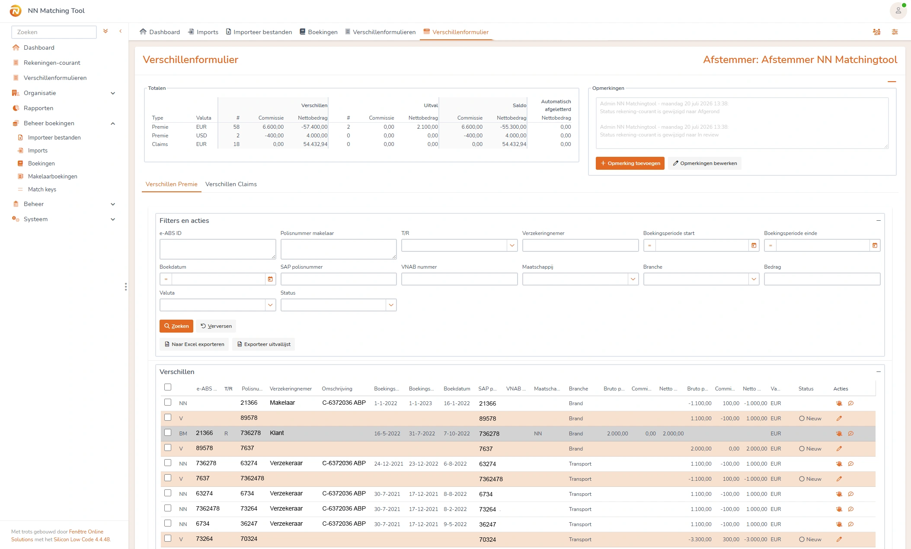911x549 pixels.
Task: Open the Branche dropdown
Action: click(754, 279)
